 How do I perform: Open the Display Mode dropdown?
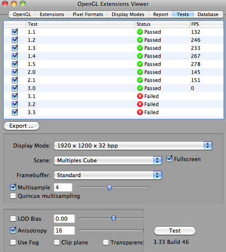pos(133,145)
